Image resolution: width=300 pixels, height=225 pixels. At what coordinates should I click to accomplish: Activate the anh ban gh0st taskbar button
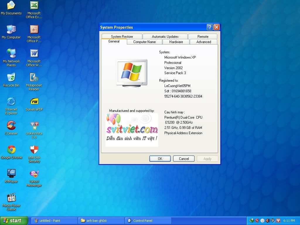[101, 221]
